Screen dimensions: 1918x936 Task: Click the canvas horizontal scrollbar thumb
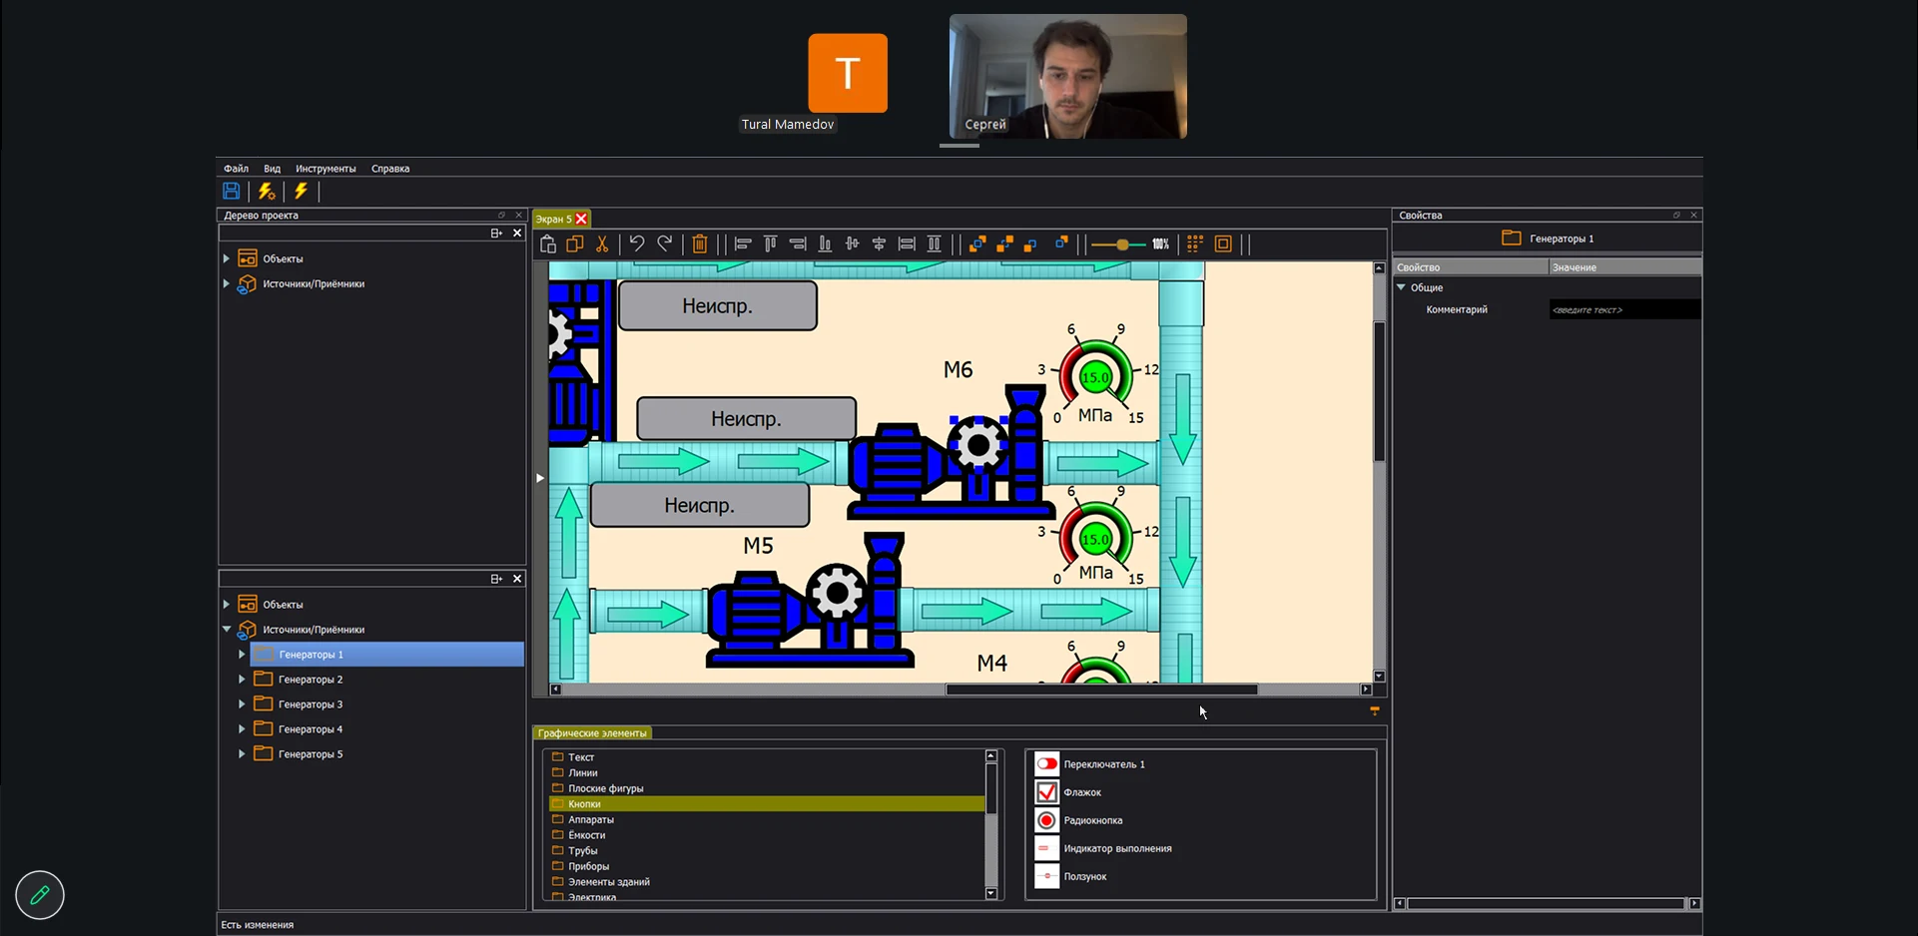pos(1101,690)
